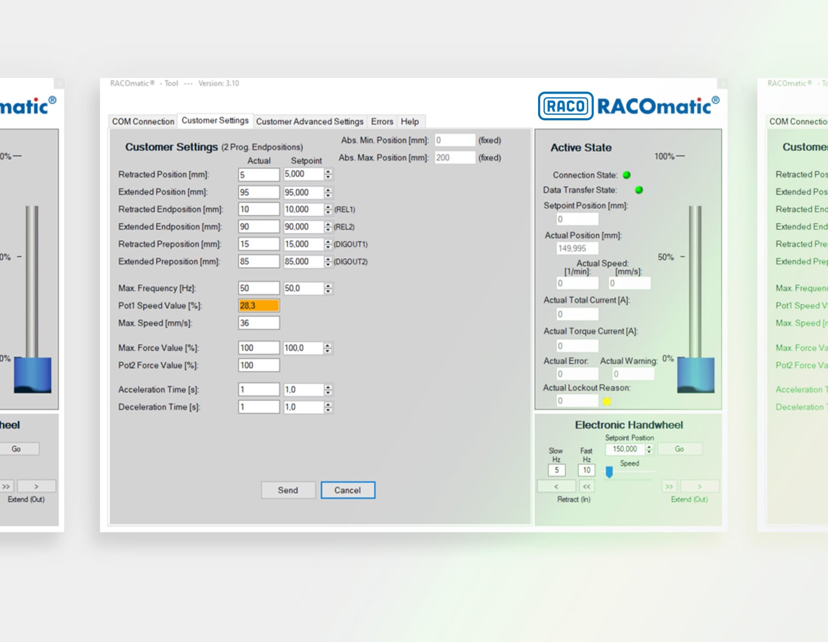This screenshot has width=828, height=642.
Task: Click the RACO logo in the header
Action: (565, 106)
